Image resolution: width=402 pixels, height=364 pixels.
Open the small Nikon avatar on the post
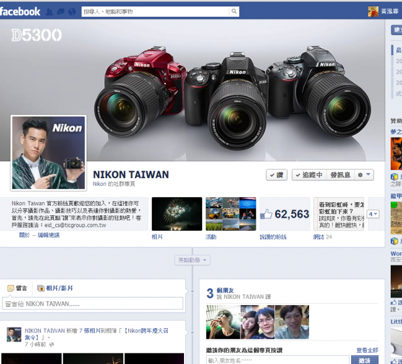pos(14,335)
